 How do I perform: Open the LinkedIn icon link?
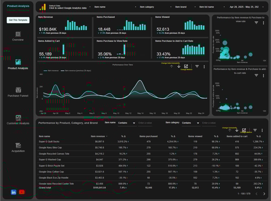click(x=13, y=192)
